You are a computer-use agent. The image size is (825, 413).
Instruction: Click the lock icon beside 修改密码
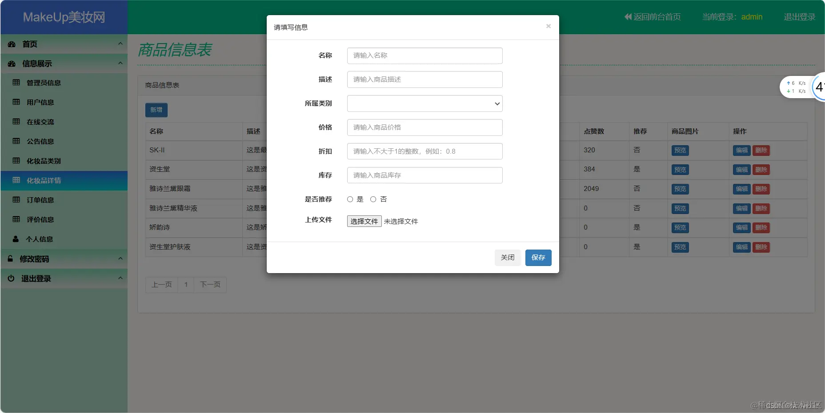click(x=10, y=259)
